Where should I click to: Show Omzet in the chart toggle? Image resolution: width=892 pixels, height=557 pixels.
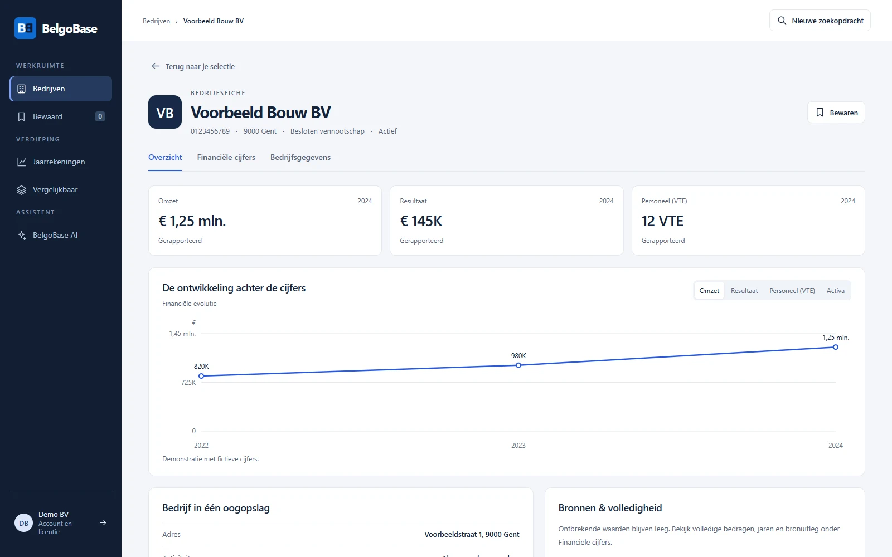click(709, 291)
